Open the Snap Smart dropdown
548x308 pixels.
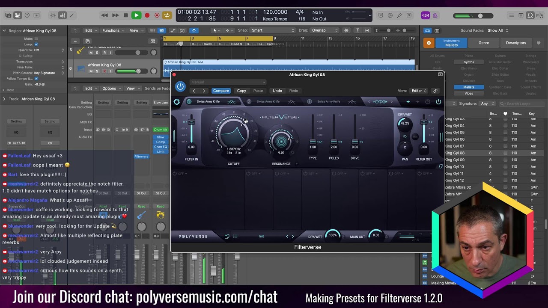(x=273, y=30)
